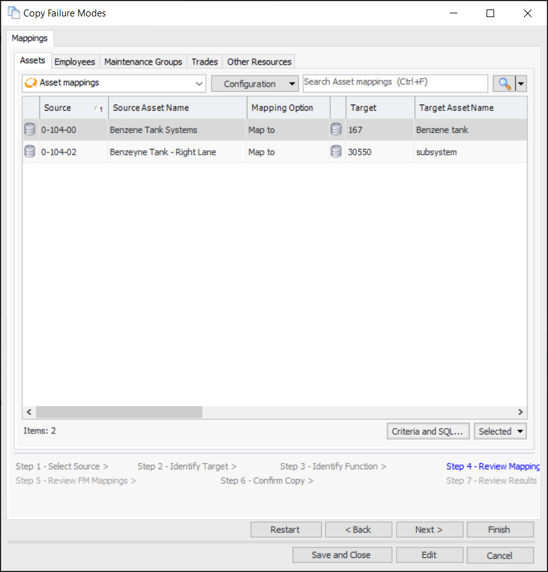Image resolution: width=548 pixels, height=572 pixels.
Task: Click the Target Asset Name column header
Action: point(471,108)
